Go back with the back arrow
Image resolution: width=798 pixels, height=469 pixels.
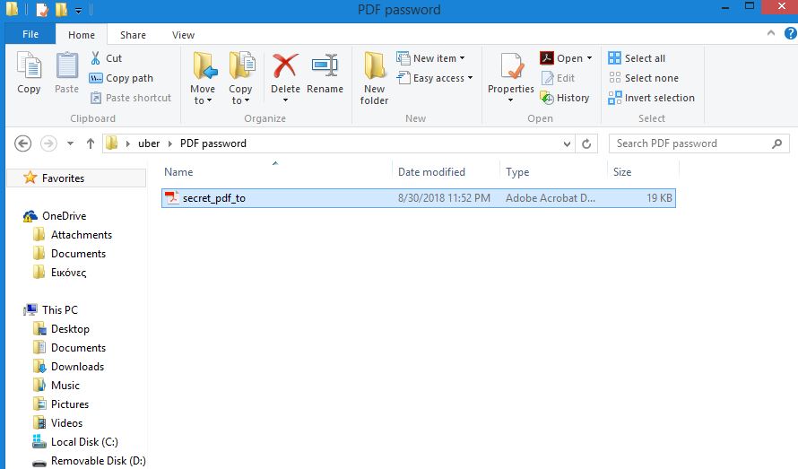tap(23, 143)
